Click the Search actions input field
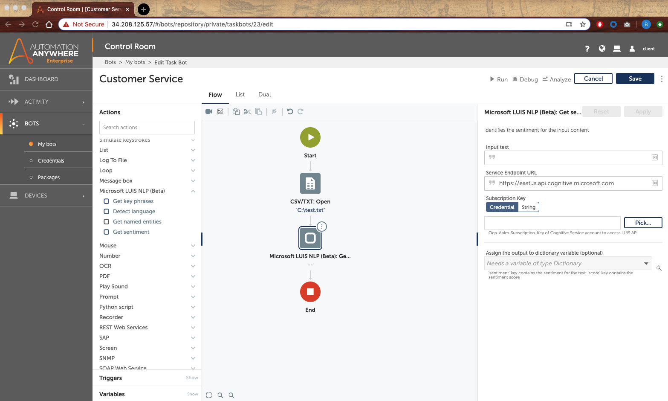Viewport: 668px width, 401px height. click(x=147, y=128)
